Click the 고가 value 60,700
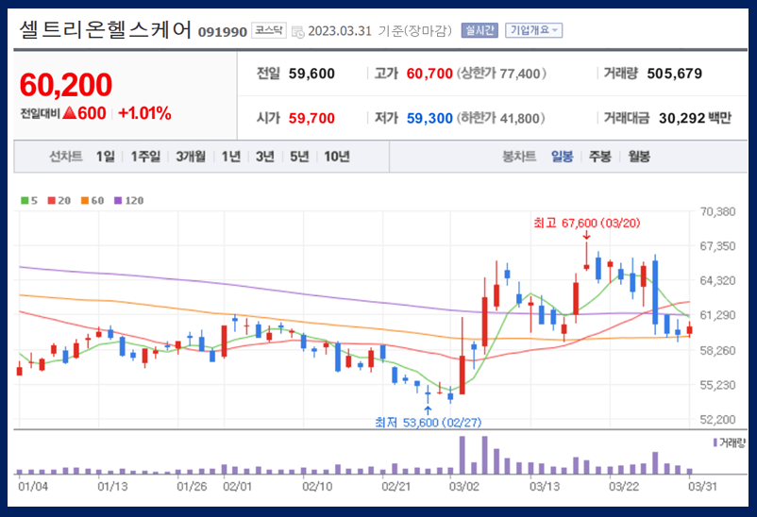Viewport: 757px width, 517px height. point(429,74)
